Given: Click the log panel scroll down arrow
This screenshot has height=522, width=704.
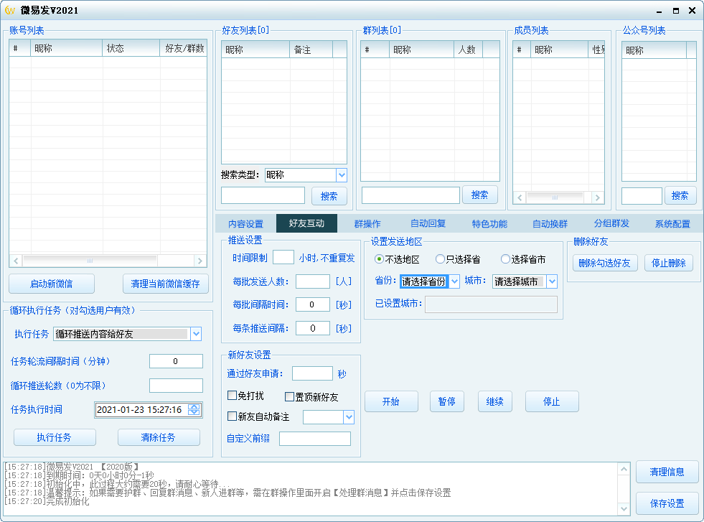Looking at the screenshot, I should pyautogui.click(x=624, y=508).
